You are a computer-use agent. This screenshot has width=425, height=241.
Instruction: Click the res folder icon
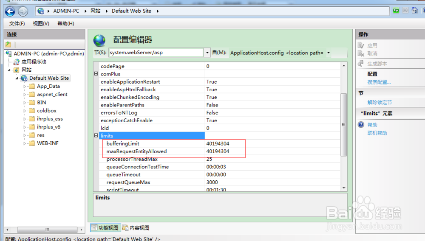tap(32, 135)
